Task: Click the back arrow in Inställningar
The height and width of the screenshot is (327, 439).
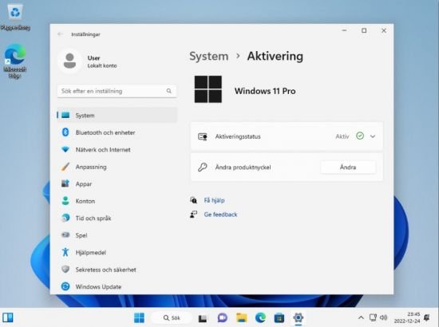Action: 60,34
